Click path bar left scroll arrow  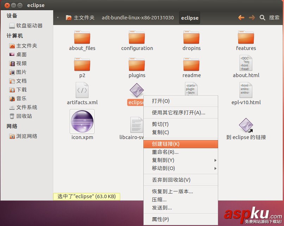coord(58,18)
